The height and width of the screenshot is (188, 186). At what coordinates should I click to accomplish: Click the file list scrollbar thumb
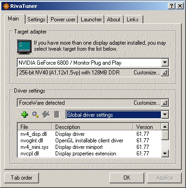(165, 135)
